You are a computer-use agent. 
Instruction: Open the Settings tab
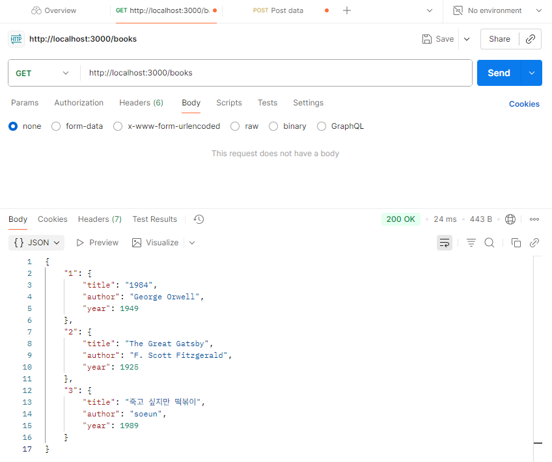coord(309,103)
